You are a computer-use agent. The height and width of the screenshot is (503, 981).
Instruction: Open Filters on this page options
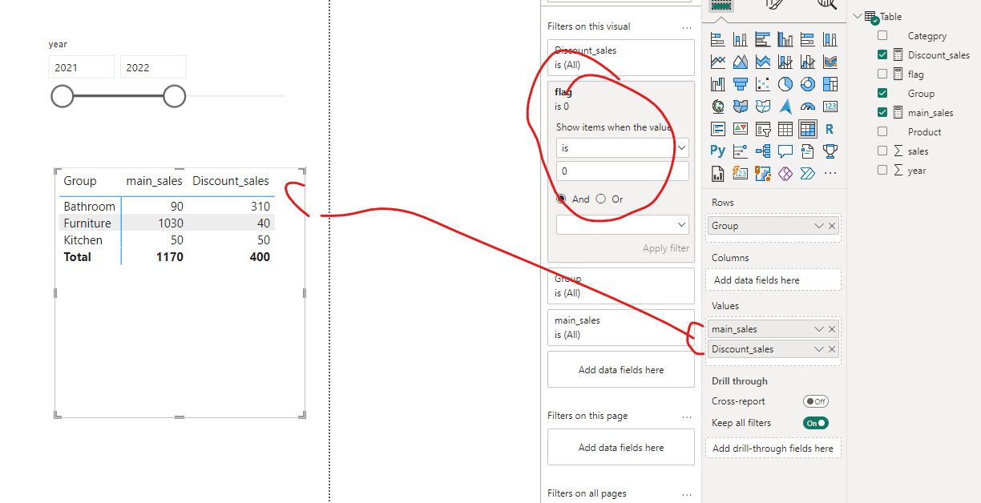(687, 416)
